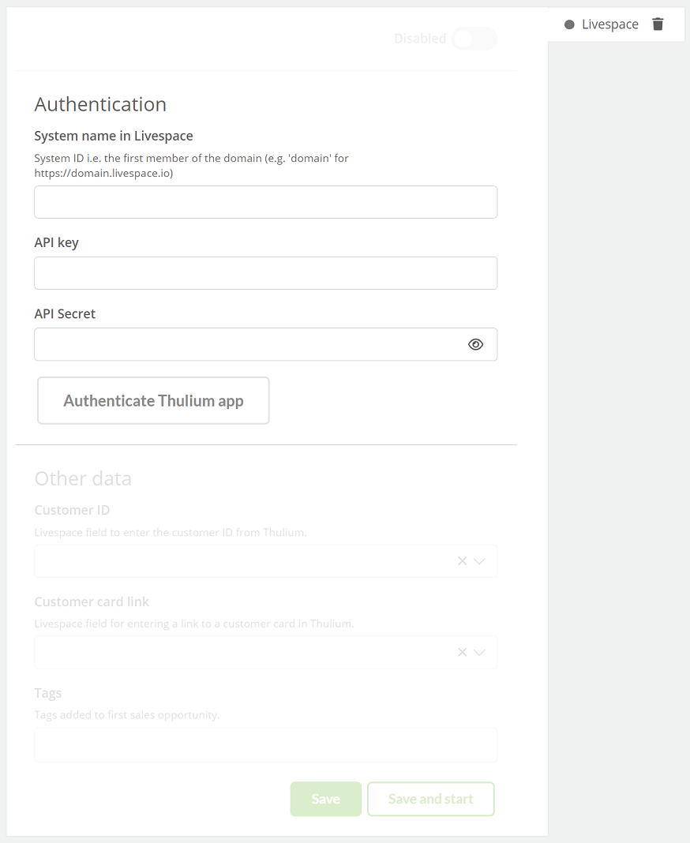
Task: Click the 'API key' label
Action: [x=57, y=242]
